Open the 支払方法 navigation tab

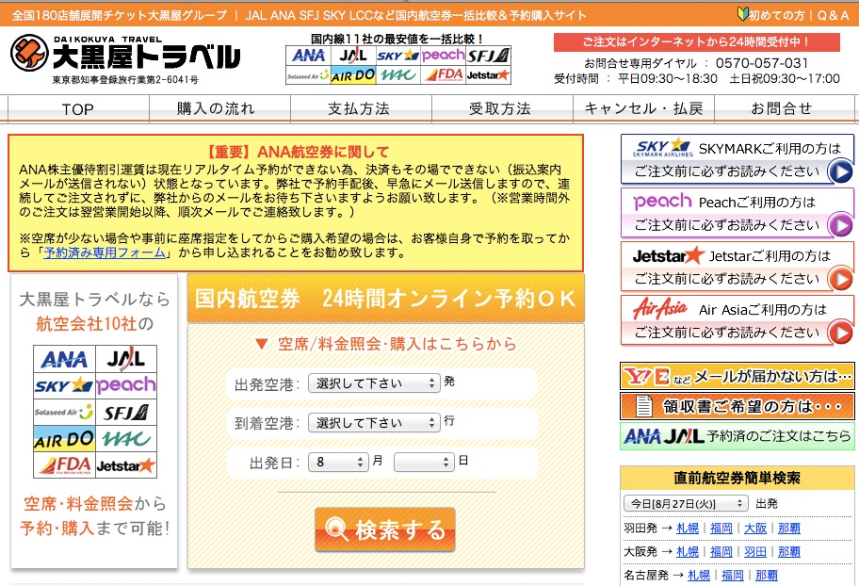click(x=361, y=108)
